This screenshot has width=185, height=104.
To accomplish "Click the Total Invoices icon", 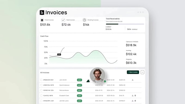I will (42, 20).
